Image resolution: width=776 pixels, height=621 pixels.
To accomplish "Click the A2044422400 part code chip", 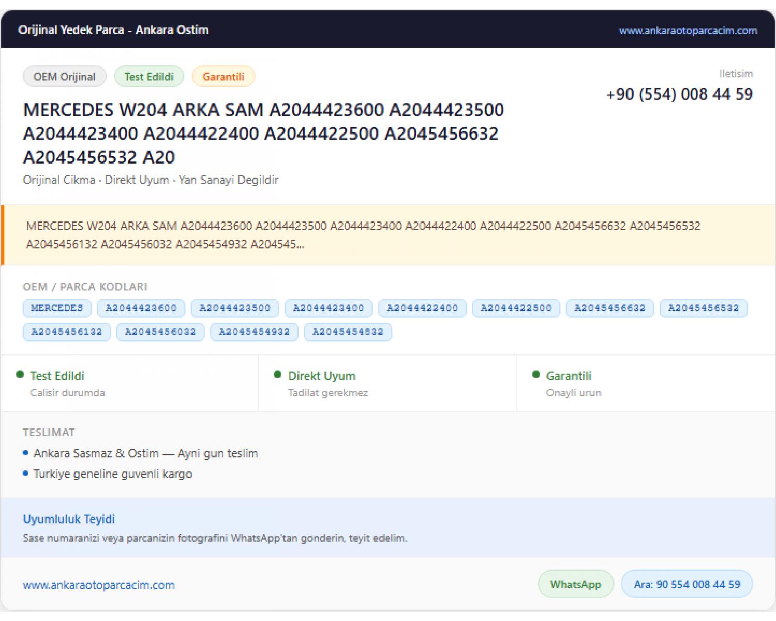I will (x=422, y=308).
